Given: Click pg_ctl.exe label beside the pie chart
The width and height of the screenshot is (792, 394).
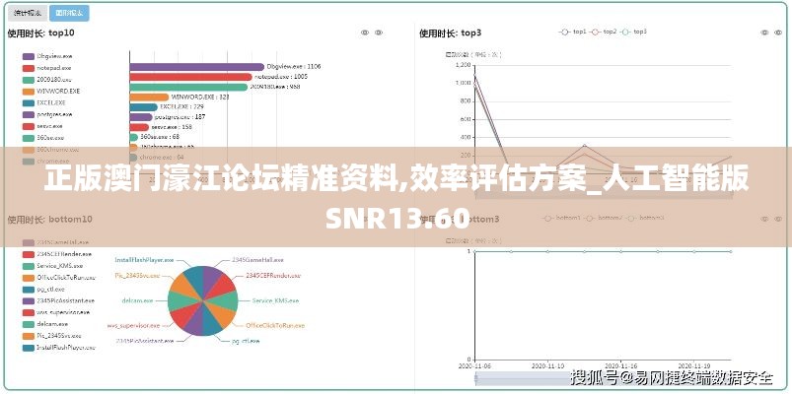Looking at the screenshot, I should click(246, 342).
